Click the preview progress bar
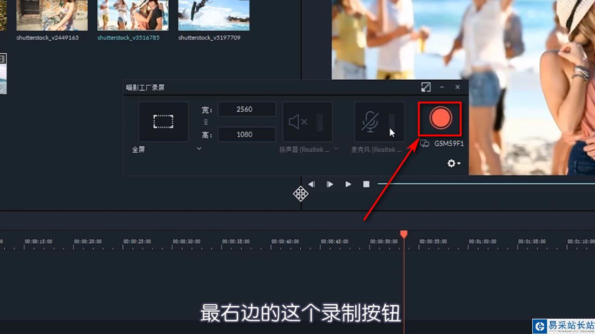The width and height of the screenshot is (595, 334). (486, 184)
